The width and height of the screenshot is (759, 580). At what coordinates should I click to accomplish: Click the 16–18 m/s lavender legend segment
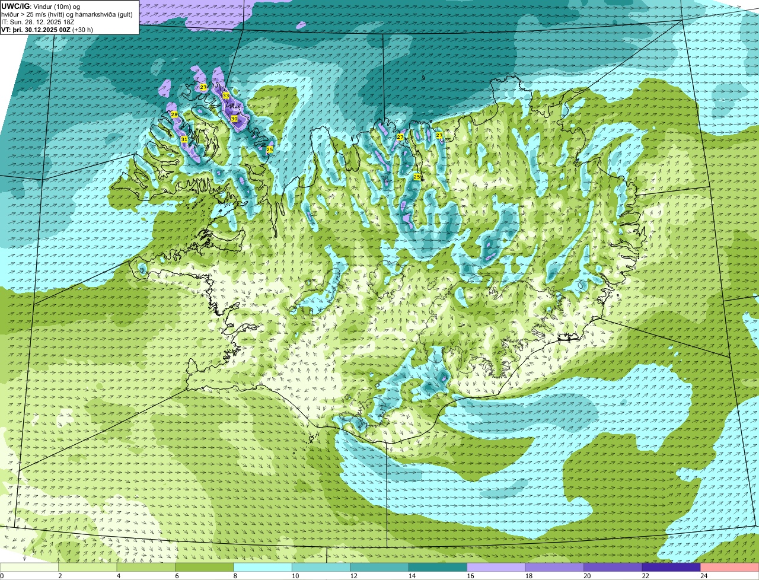coord(497,568)
